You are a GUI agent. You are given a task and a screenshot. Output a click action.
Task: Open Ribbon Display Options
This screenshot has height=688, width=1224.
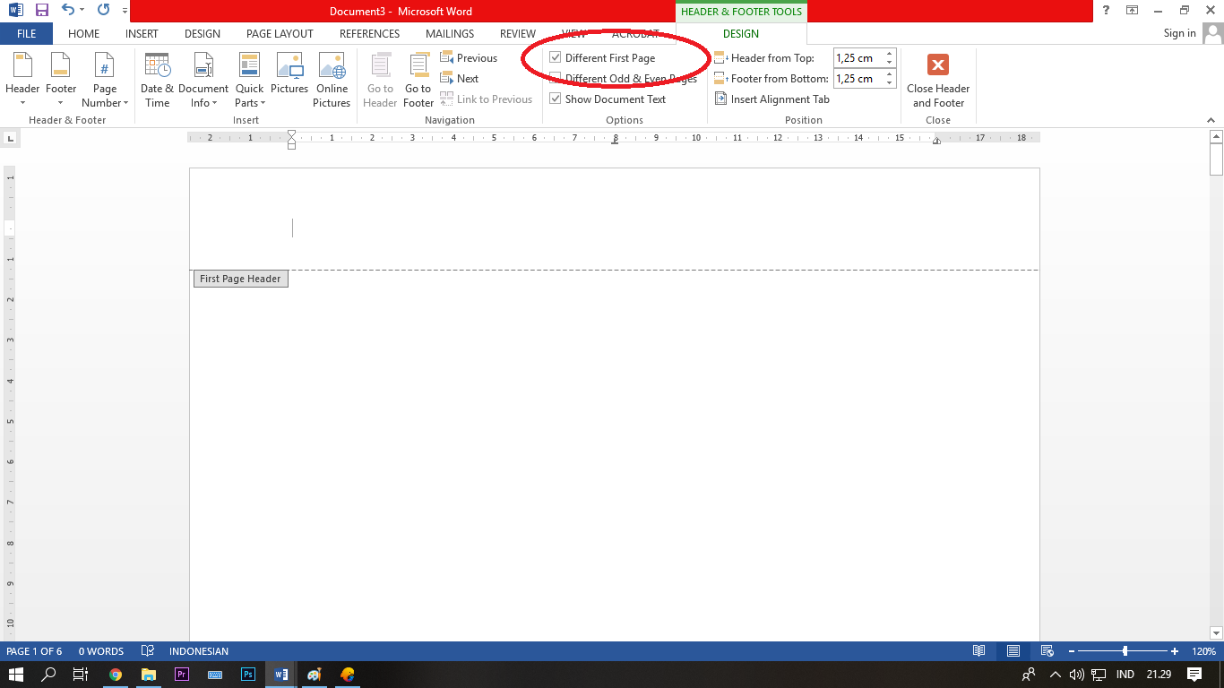(x=1133, y=11)
